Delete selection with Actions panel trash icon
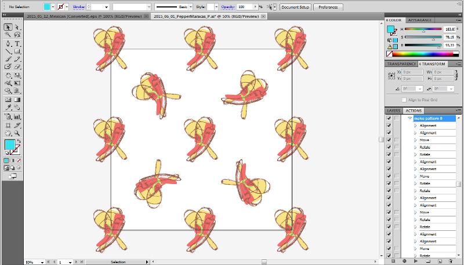The image size is (464, 265). tap(451, 261)
